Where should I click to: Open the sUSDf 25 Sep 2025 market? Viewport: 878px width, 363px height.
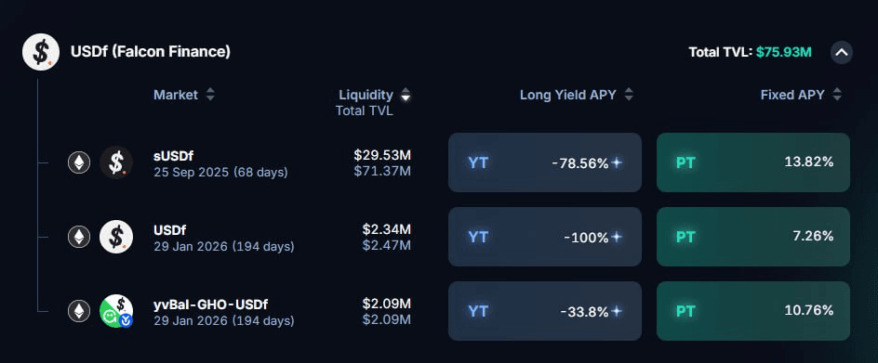(220, 163)
